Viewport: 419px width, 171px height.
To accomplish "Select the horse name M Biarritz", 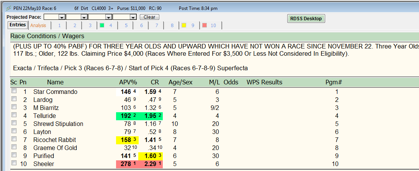I will [46, 108].
